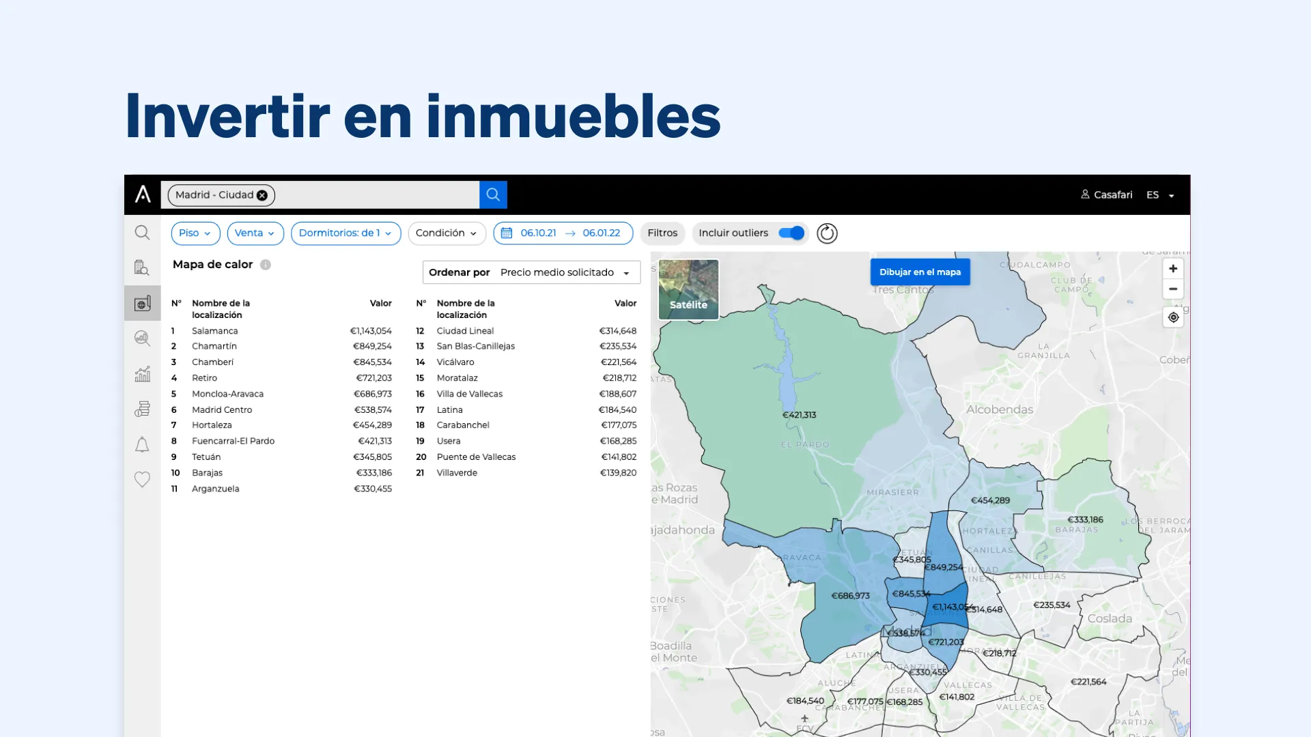This screenshot has width=1311, height=737.
Task: Open the Condición dropdown
Action: (447, 233)
